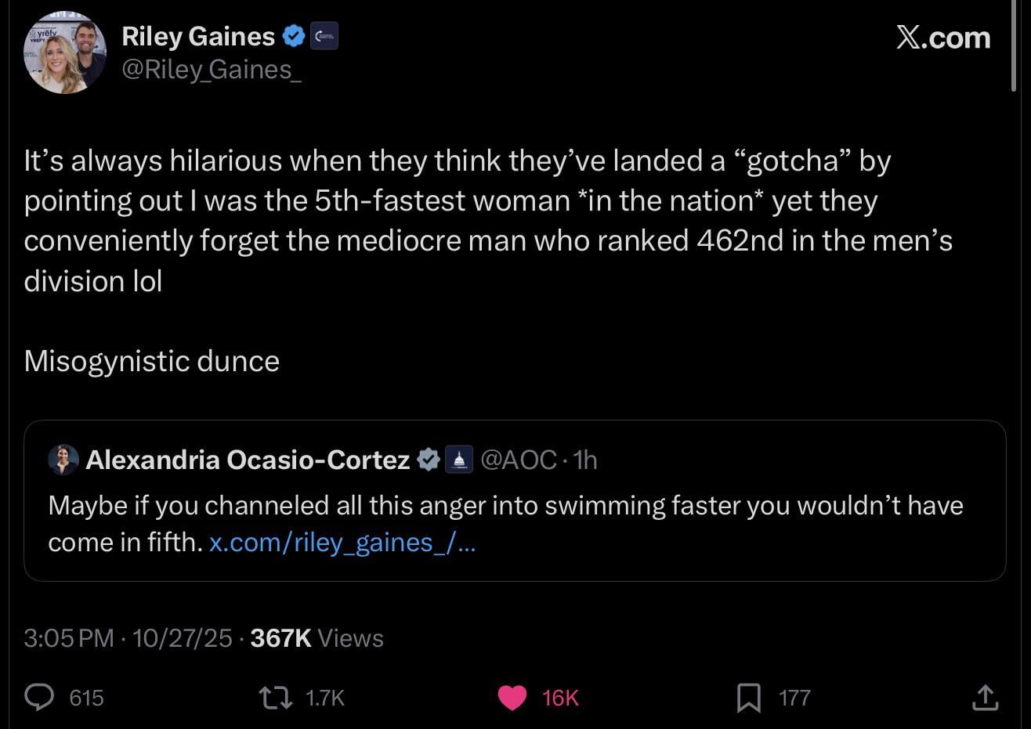Open the @Riley_Gaines_ handle
Image resolution: width=1031 pixels, height=729 pixels.
pyautogui.click(x=212, y=70)
